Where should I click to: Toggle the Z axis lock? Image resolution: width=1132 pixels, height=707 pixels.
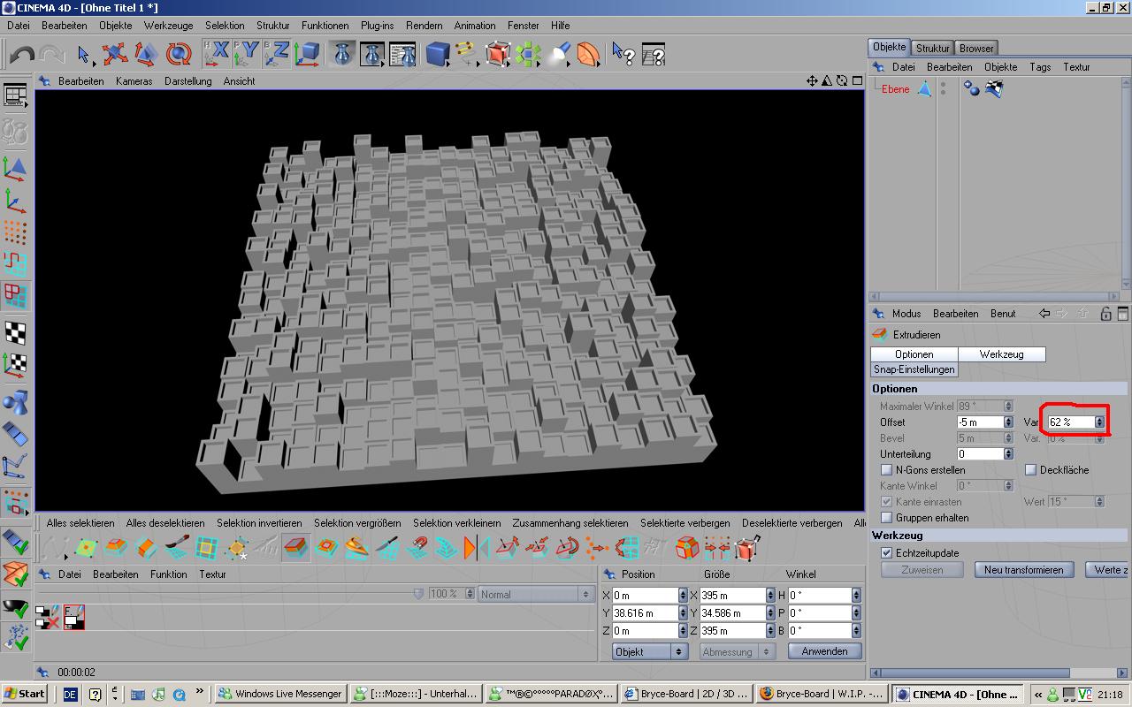[277, 54]
